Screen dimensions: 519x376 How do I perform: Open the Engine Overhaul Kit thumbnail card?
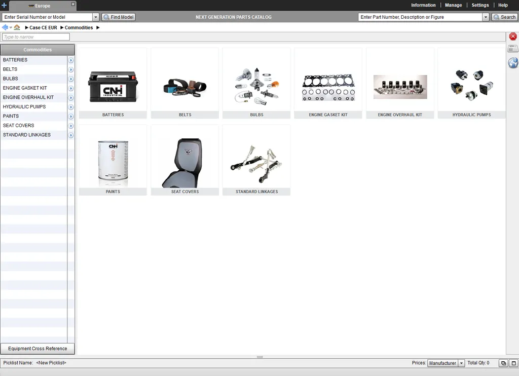point(400,83)
